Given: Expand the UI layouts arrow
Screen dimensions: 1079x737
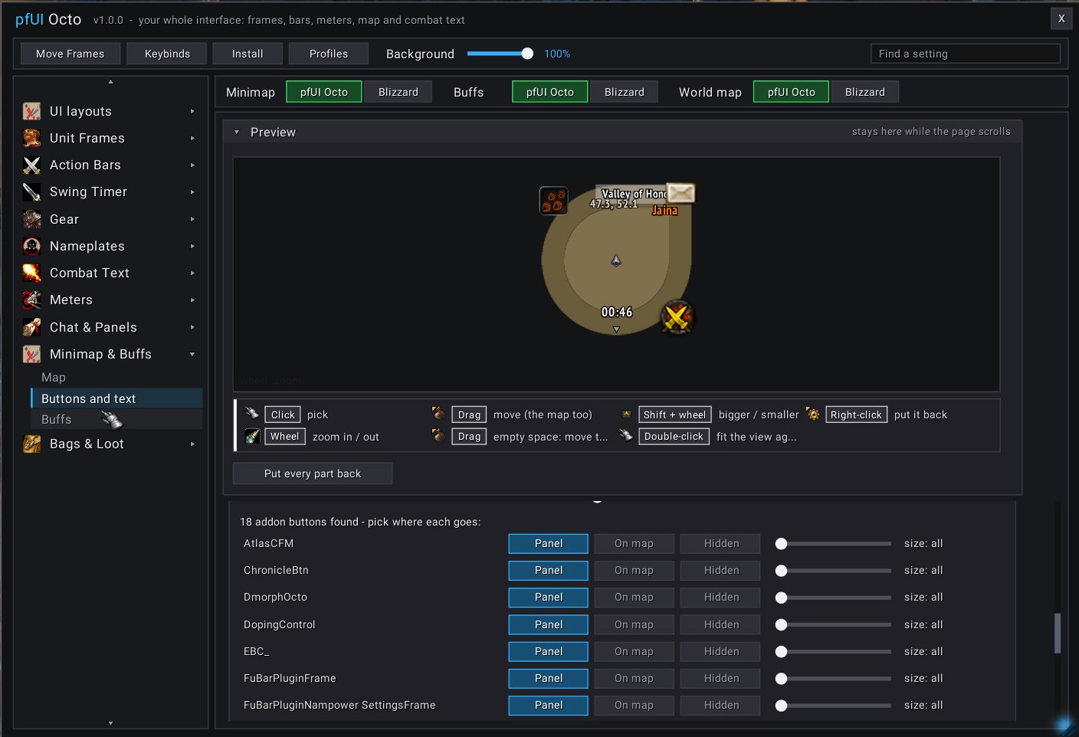Looking at the screenshot, I should click(192, 112).
